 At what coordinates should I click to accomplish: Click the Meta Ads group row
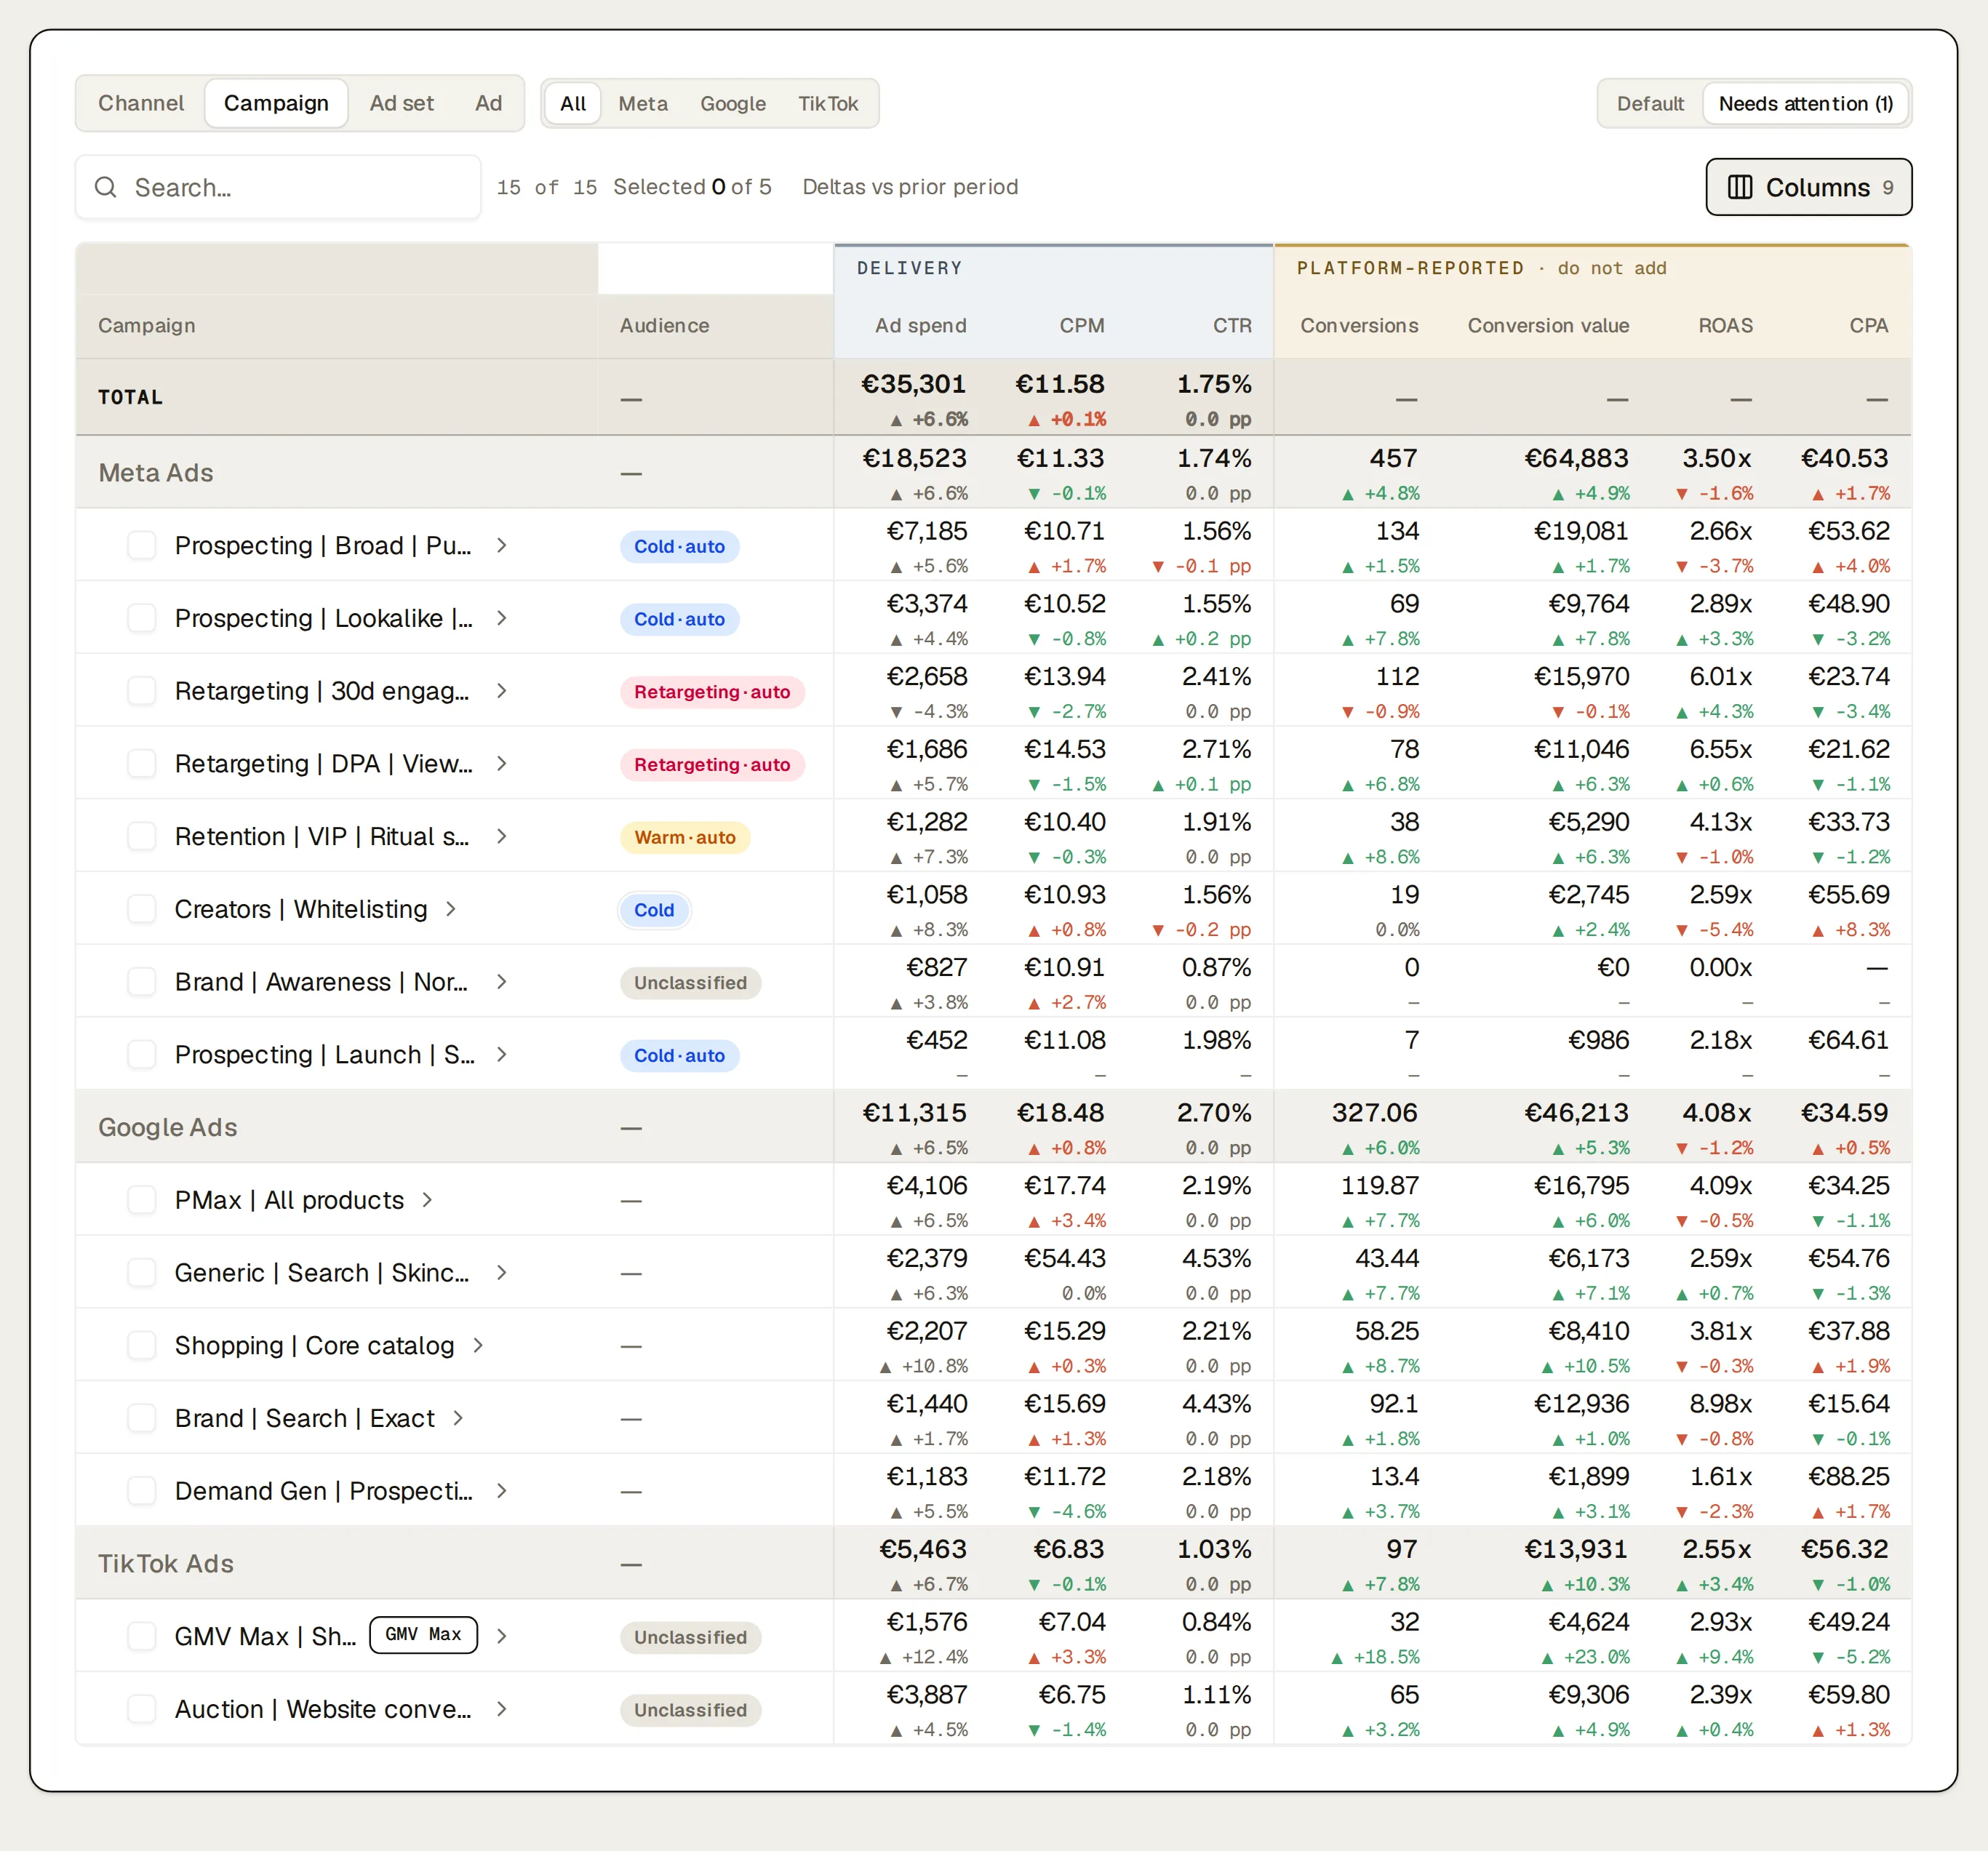(x=993, y=472)
